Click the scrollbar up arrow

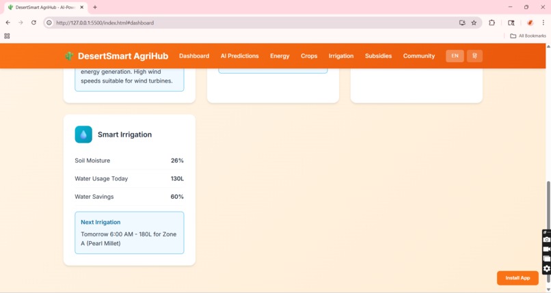tap(548, 46)
